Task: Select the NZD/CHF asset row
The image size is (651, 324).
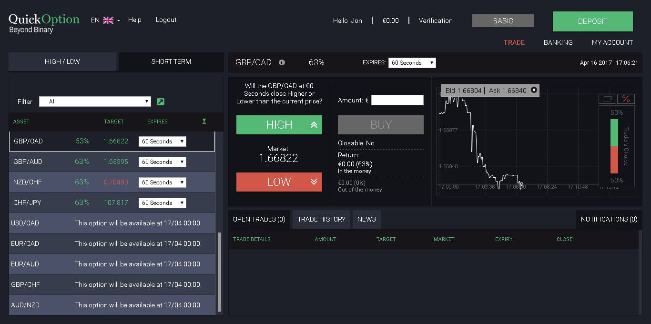Action: pyautogui.click(x=112, y=182)
